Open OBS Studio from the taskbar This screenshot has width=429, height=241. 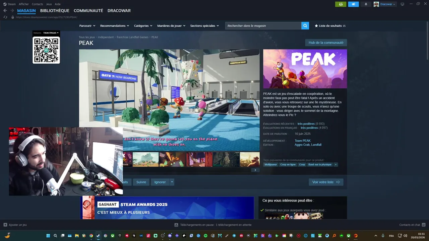(x=163, y=236)
